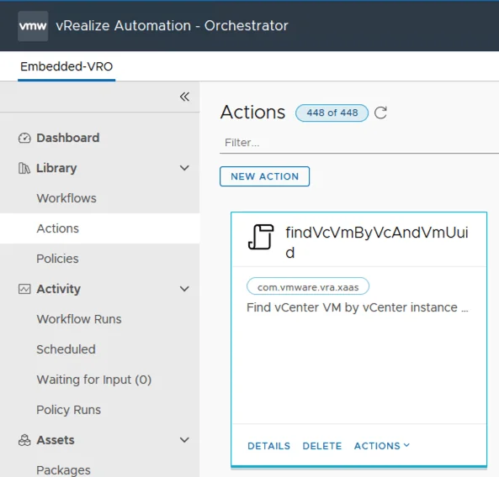This screenshot has height=477, width=499.
Task: Collapse the sidebar with double-chevron icon
Action: [184, 97]
